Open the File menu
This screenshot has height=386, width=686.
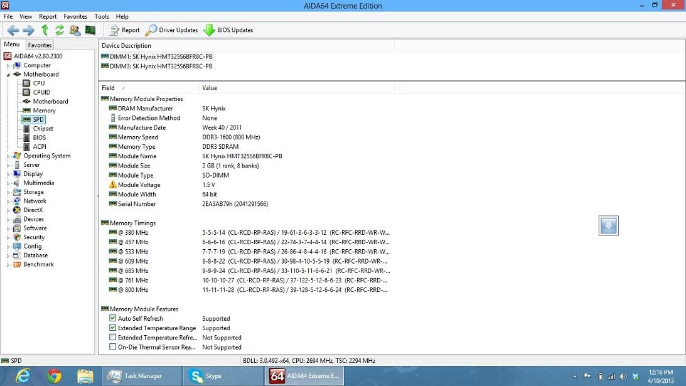(x=8, y=16)
